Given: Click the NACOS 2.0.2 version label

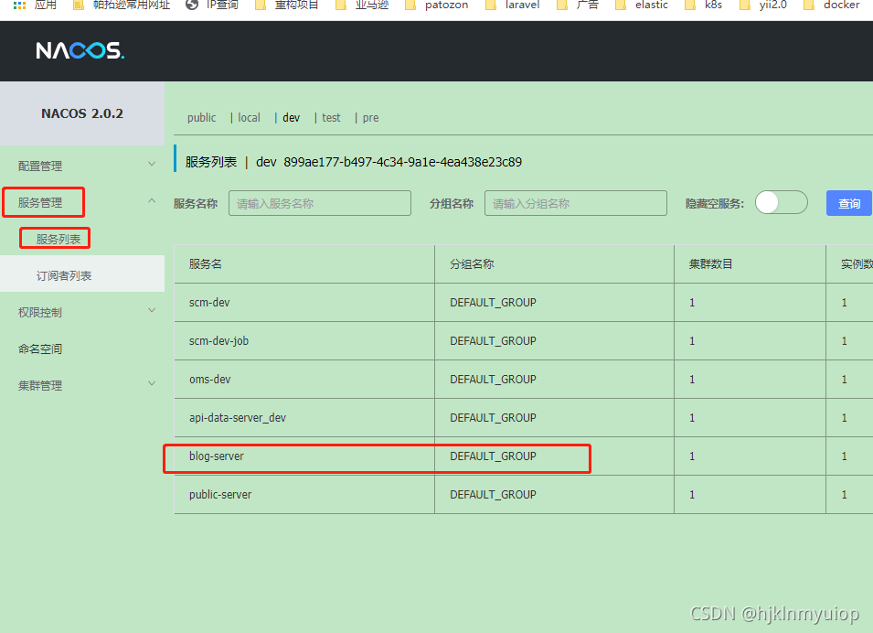Looking at the screenshot, I should point(82,113).
